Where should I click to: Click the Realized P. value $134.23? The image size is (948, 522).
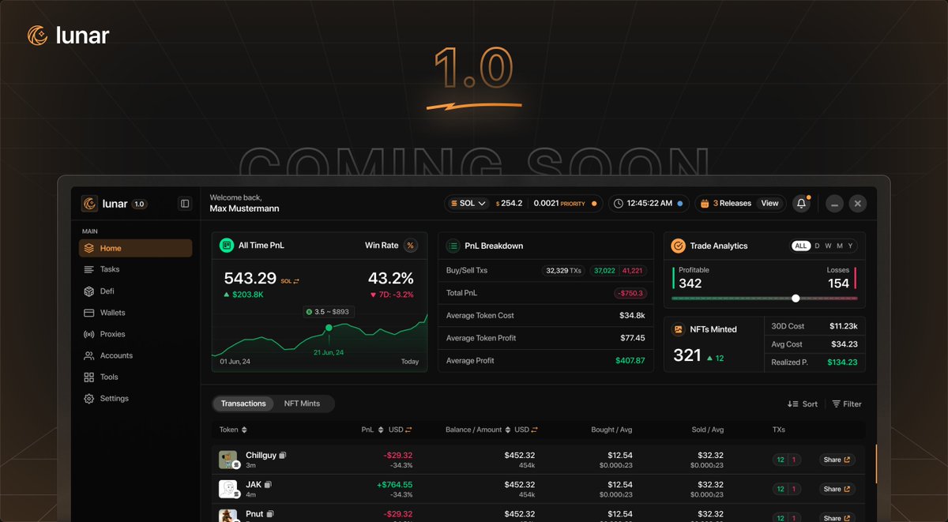click(842, 362)
